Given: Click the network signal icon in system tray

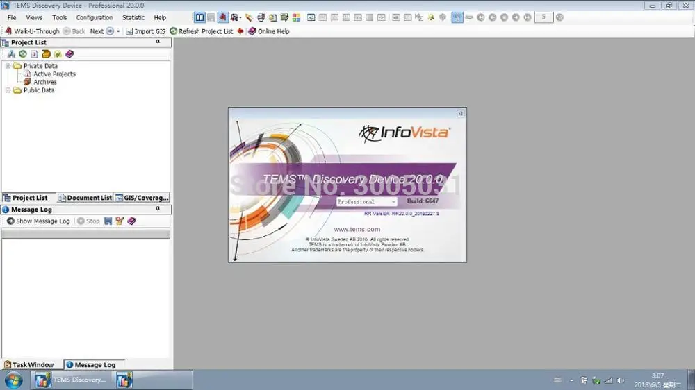Looking at the screenshot, I should [609, 380].
